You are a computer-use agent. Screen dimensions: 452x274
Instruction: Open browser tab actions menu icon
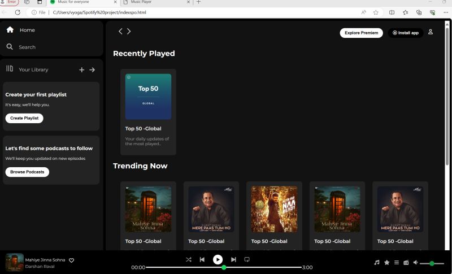tap(40, 2)
